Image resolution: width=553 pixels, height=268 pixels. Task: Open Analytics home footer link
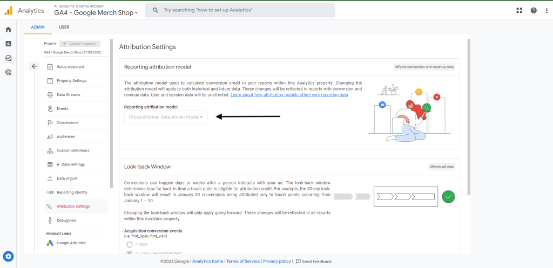tap(208, 262)
